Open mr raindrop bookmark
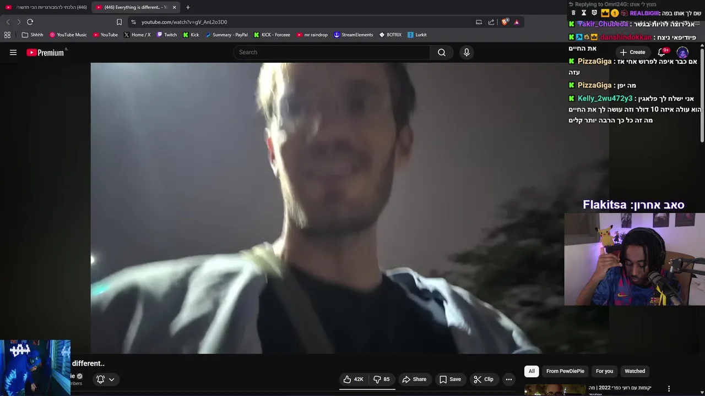Screen dimensions: 705x396 click(x=312, y=35)
